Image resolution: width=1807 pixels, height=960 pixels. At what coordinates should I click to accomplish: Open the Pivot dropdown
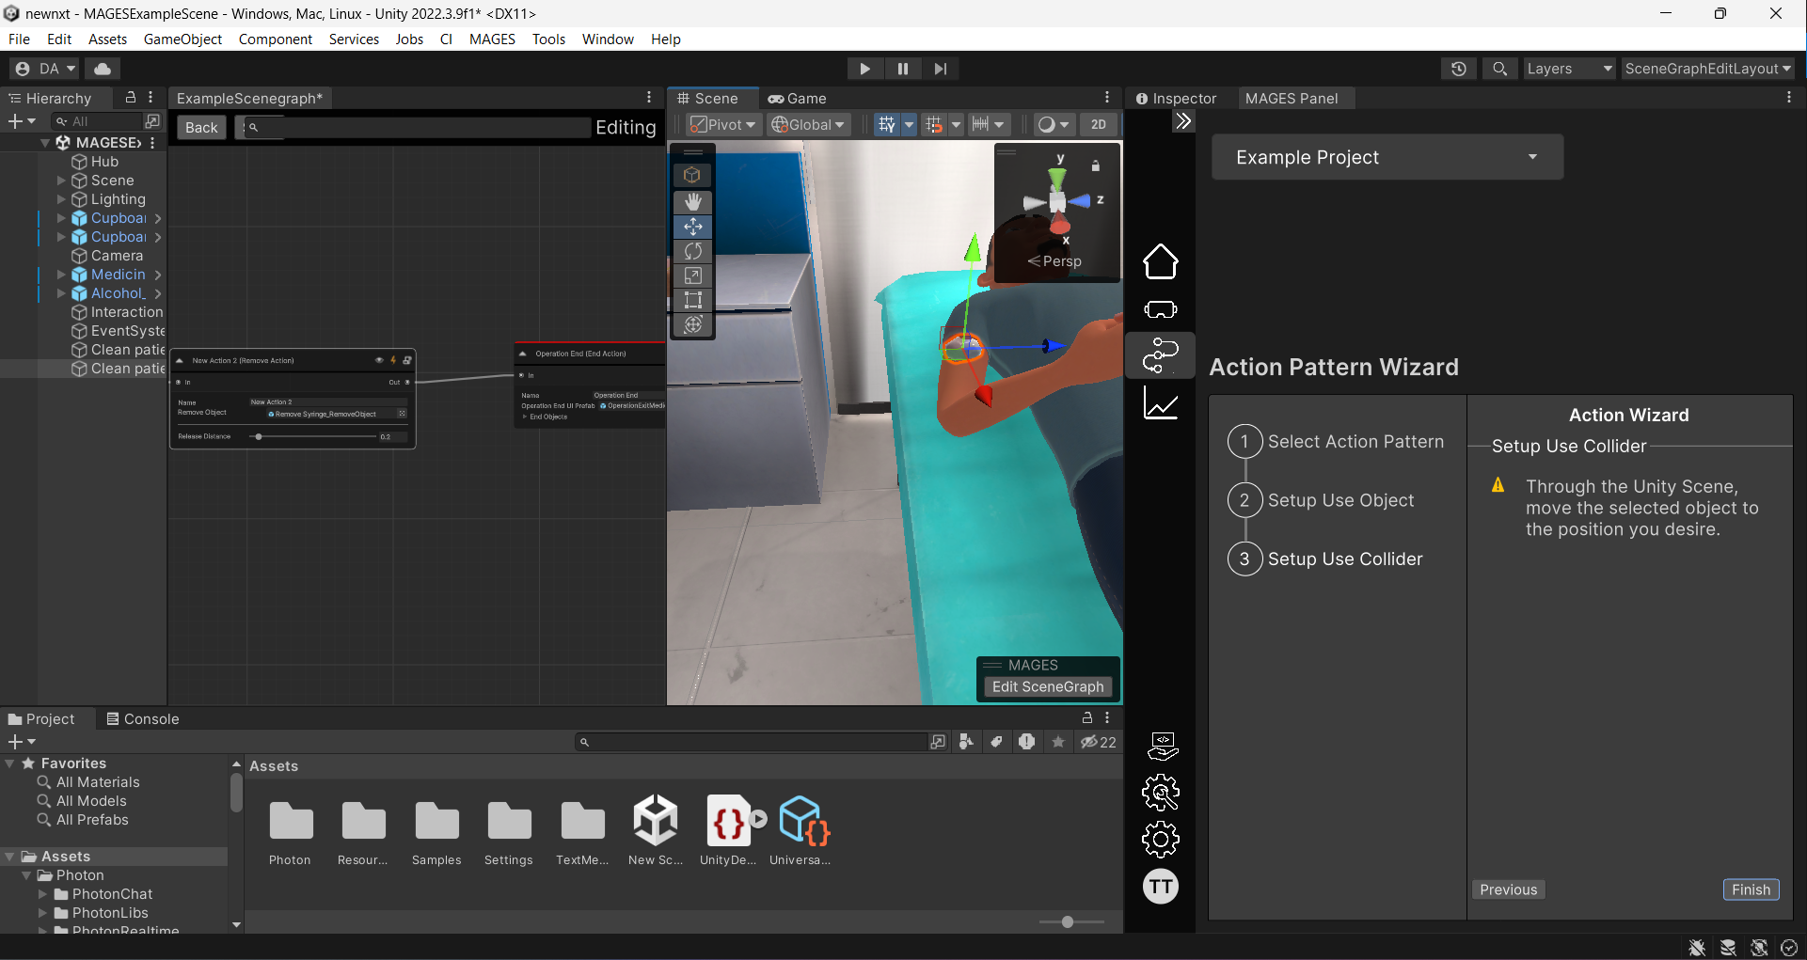point(721,124)
